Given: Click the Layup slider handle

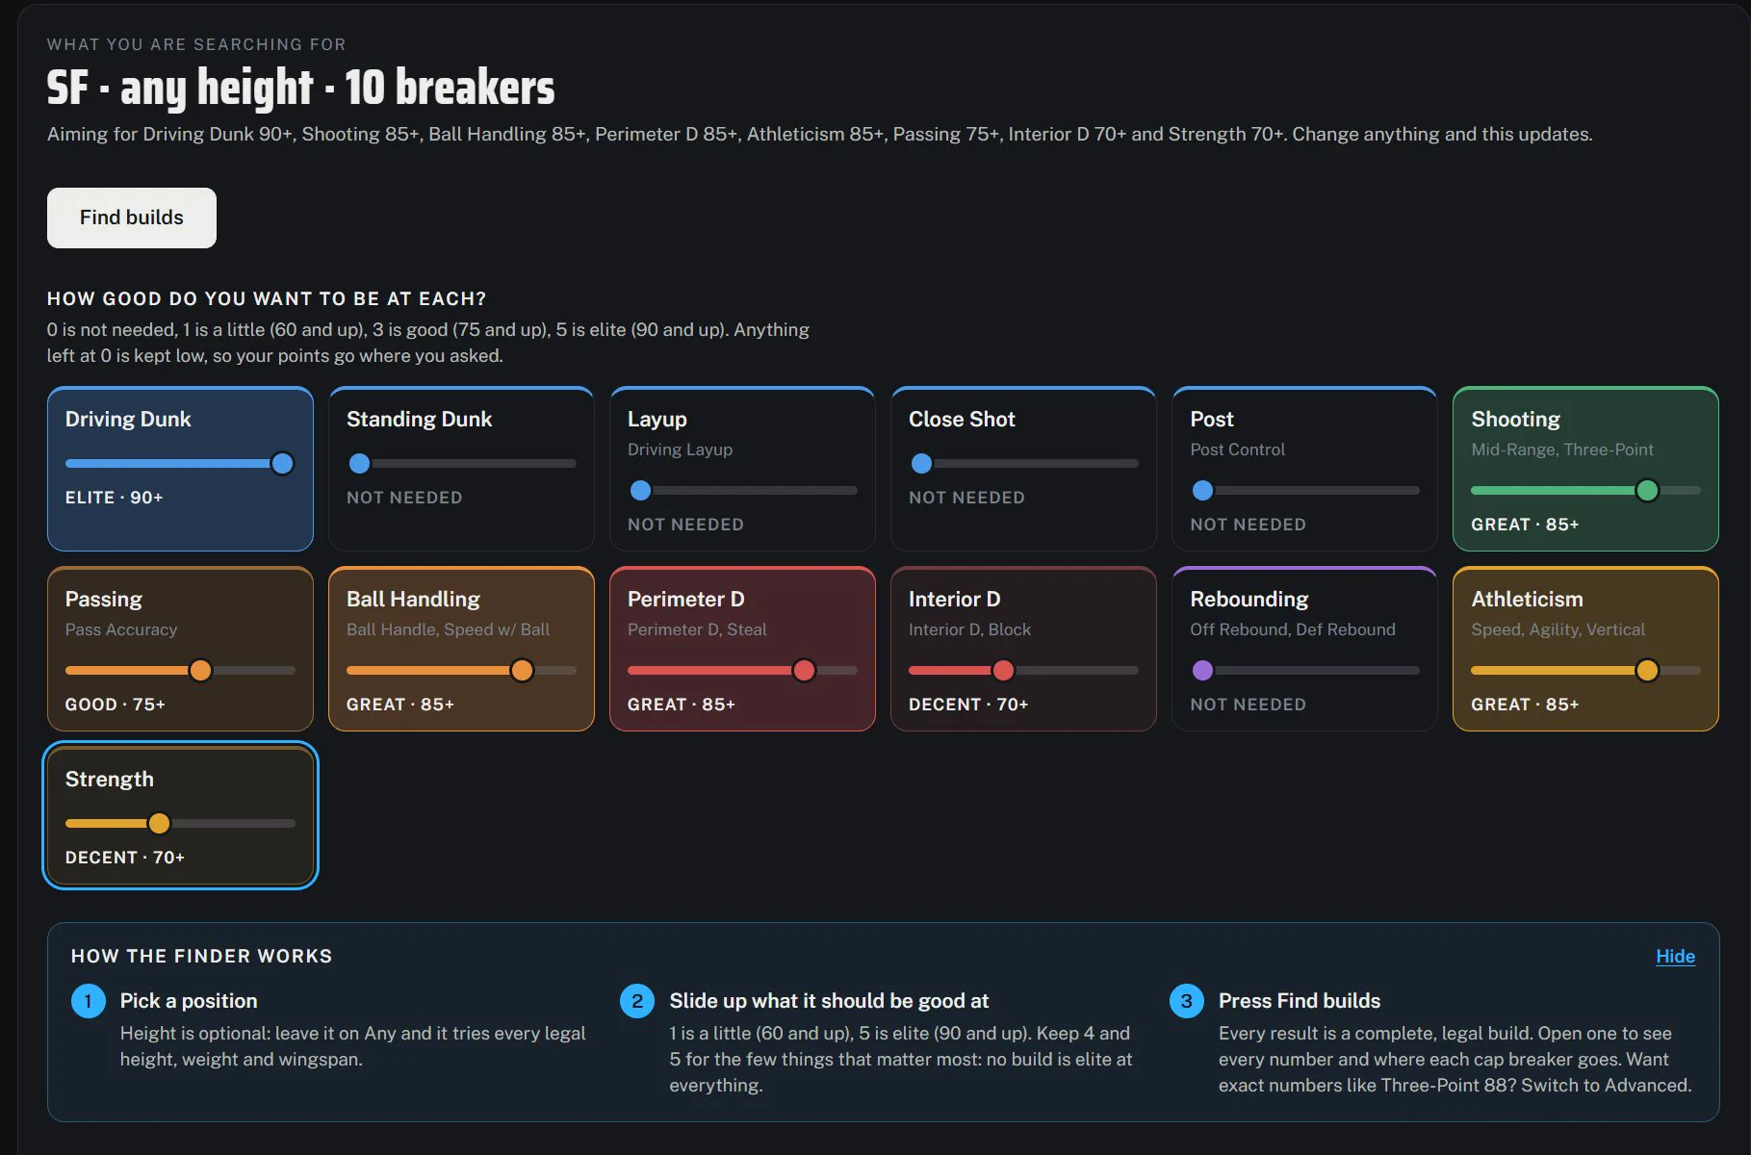Looking at the screenshot, I should [x=640, y=491].
